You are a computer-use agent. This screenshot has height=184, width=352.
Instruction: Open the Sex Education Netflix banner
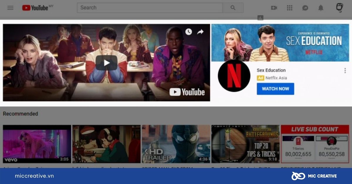(280, 43)
